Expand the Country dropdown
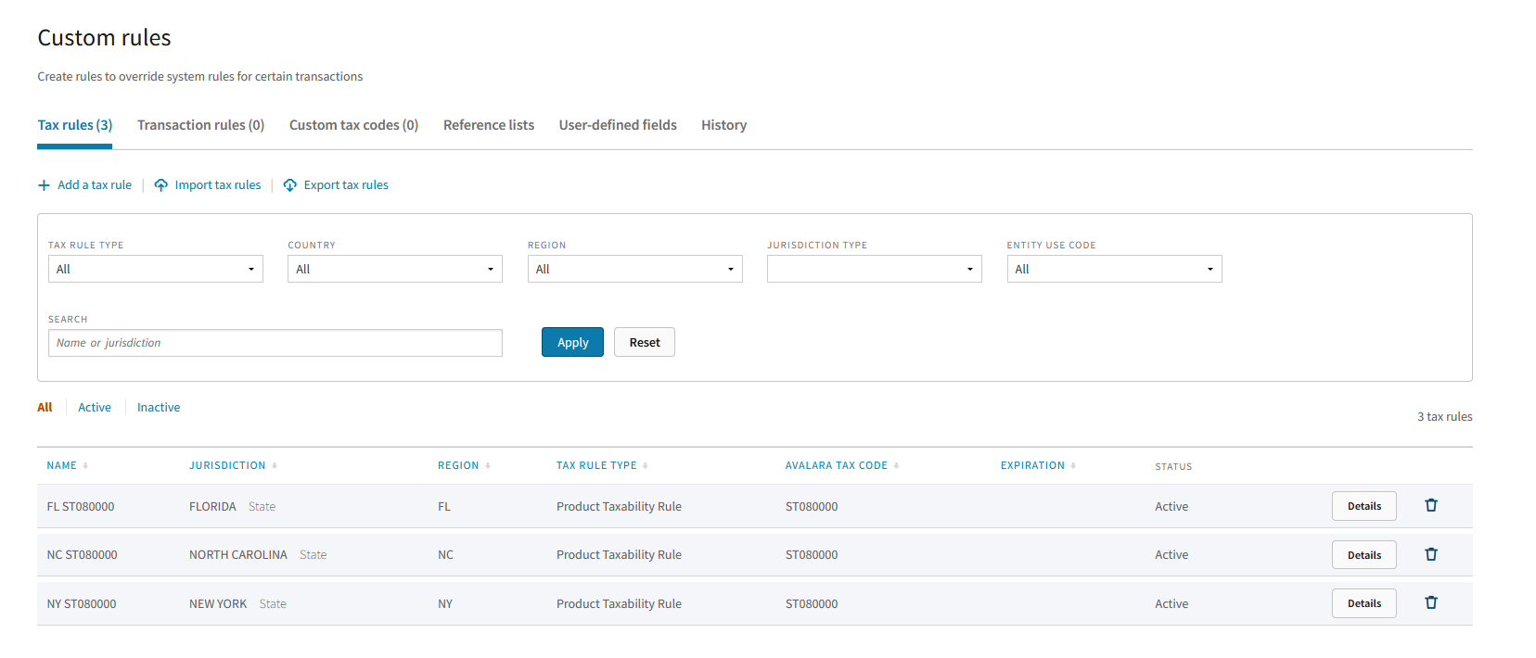Viewport: 1536px width, 658px height. coord(394,269)
